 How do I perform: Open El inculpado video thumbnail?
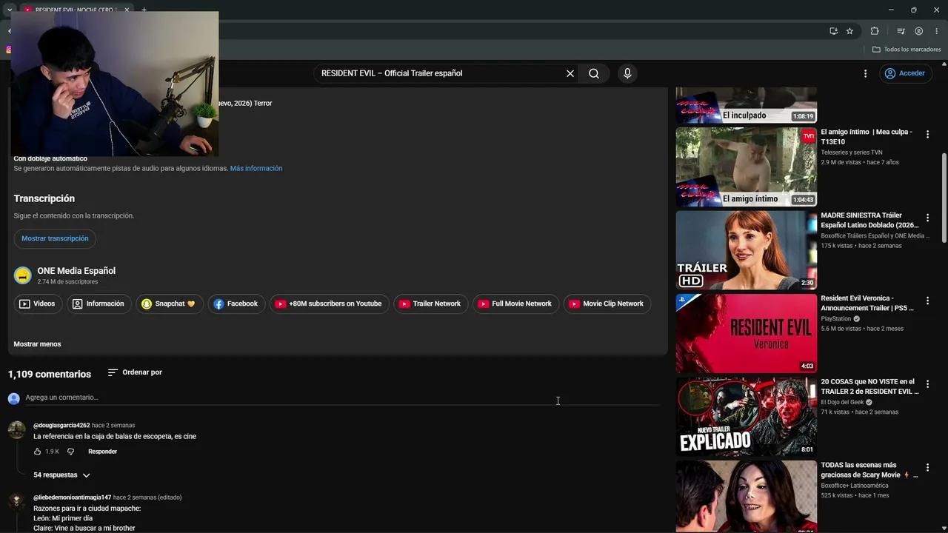point(746,105)
